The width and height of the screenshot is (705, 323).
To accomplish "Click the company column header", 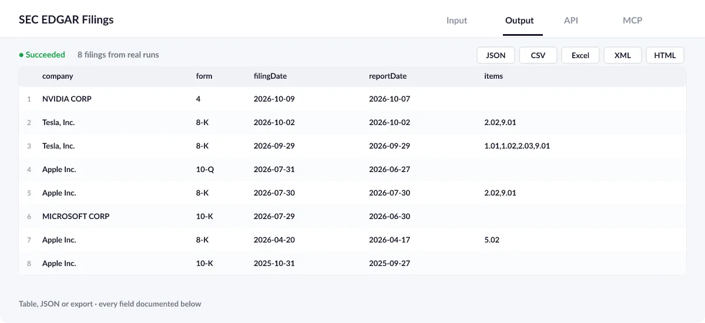I will (58, 76).
